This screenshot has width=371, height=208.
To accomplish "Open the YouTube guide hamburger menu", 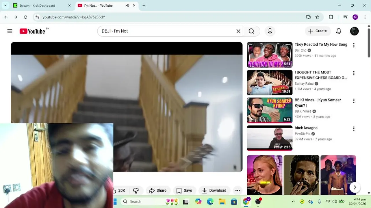I will click(x=10, y=31).
